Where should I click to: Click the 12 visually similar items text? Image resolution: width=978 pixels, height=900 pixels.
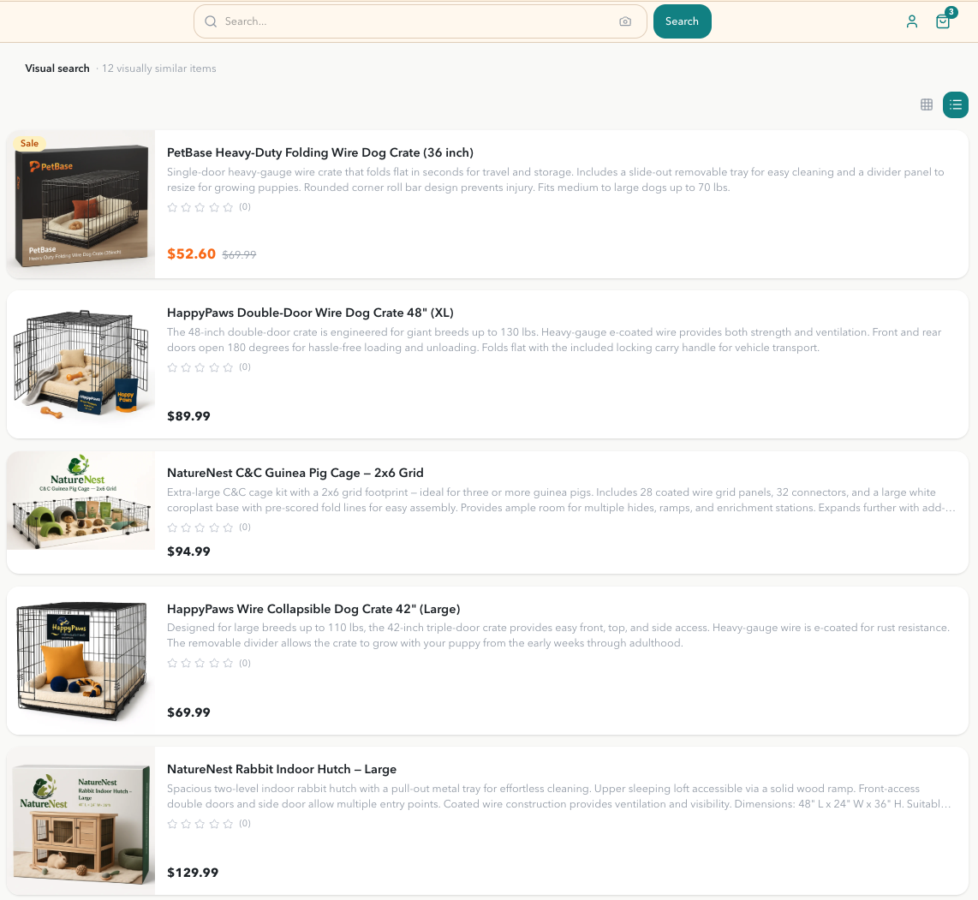click(159, 69)
